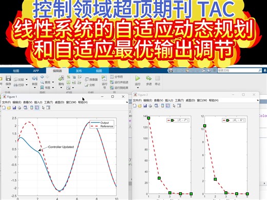Viewport: 267px width, 200px height.
Task: Click the 重构 refactor icon
Action: tap(61, 78)
